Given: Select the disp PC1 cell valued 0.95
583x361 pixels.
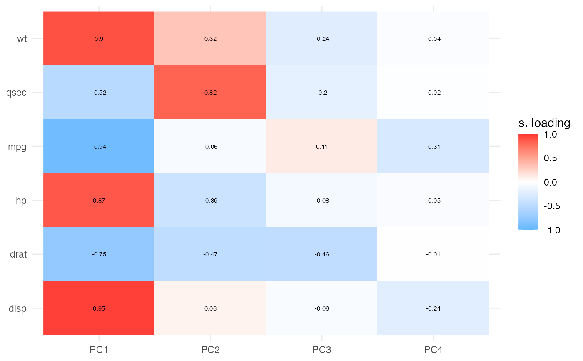Looking at the screenshot, I should click(99, 308).
